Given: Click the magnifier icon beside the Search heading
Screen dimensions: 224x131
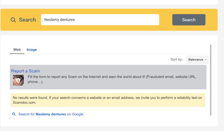Looking at the screenshot, I should coord(13,20).
